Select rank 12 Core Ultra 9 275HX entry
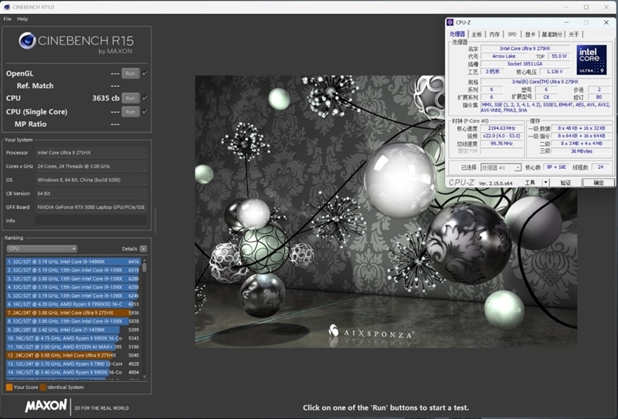Viewport: 618px width, 419px height. [73, 355]
